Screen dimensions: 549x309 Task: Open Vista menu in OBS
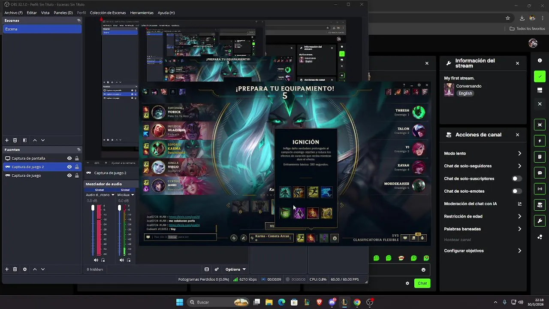(45, 13)
